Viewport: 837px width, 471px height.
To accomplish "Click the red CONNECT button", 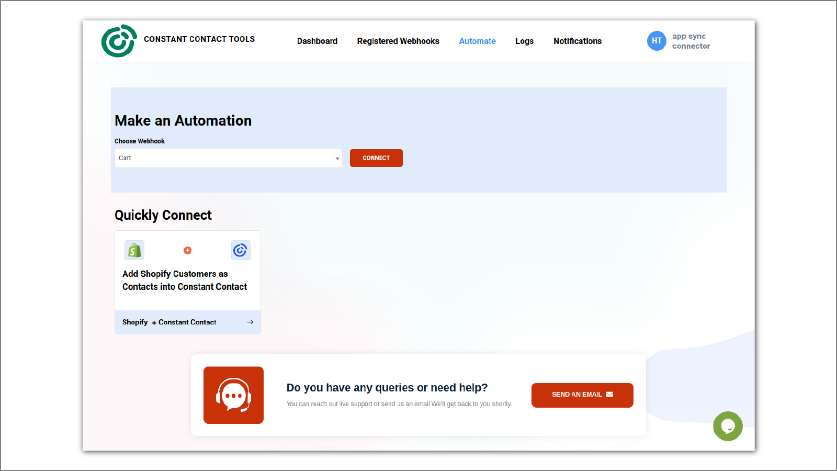I will pos(376,158).
